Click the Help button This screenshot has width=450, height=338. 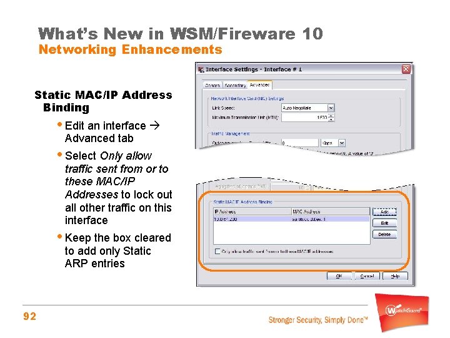point(395,276)
